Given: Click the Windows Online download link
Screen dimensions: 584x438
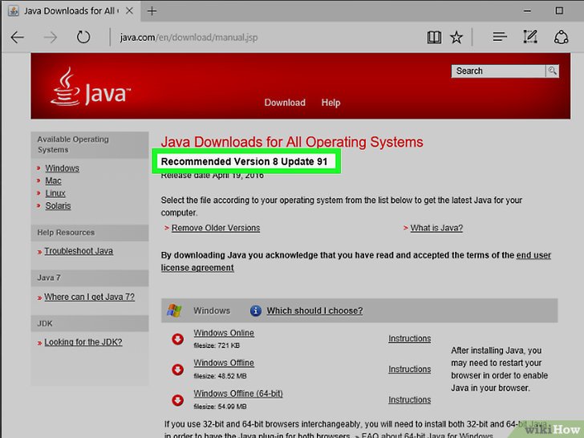Looking at the screenshot, I should point(224,333).
